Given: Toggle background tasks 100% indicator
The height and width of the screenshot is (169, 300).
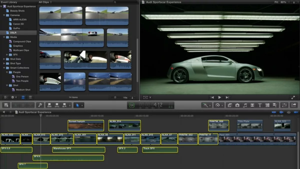Looking at the screenshot, I should coord(132,105).
